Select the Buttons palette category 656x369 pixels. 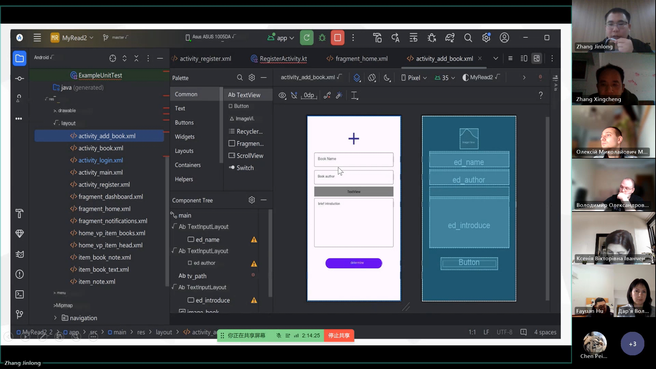(x=184, y=122)
